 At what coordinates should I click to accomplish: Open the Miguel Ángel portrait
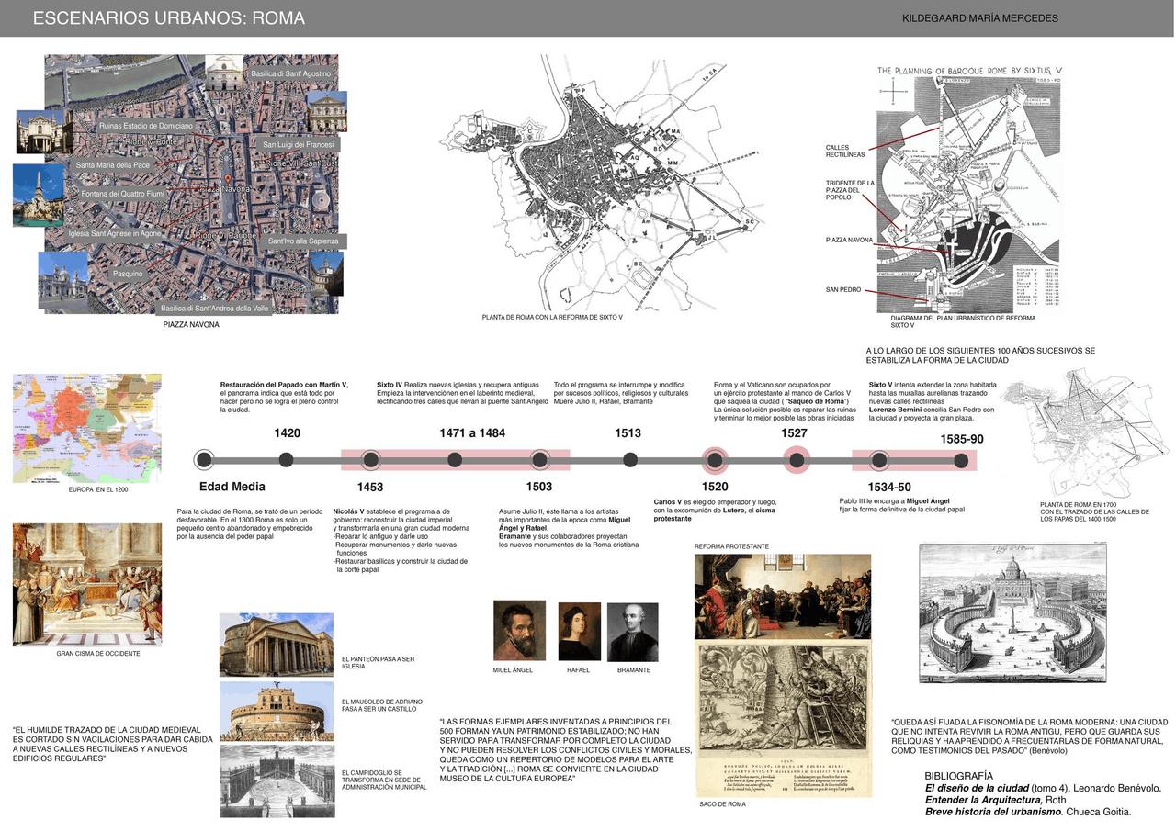click(x=519, y=631)
